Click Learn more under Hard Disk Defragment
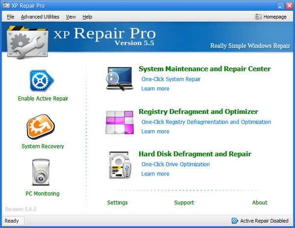Viewport: 295px width, 228px height. click(155, 174)
